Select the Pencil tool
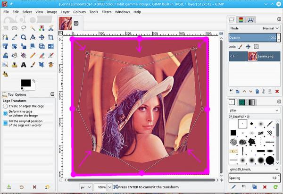This screenshot has height=194, width=283. point(33,55)
